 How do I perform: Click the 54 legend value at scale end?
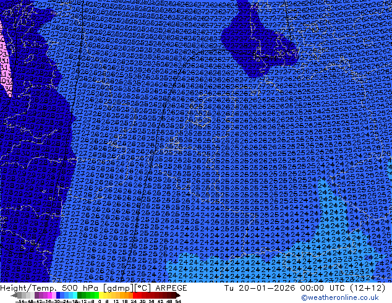178,301
